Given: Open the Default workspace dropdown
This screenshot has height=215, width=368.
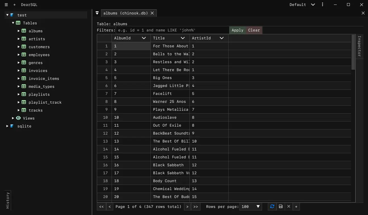Looking at the screenshot, I should pyautogui.click(x=302, y=5).
